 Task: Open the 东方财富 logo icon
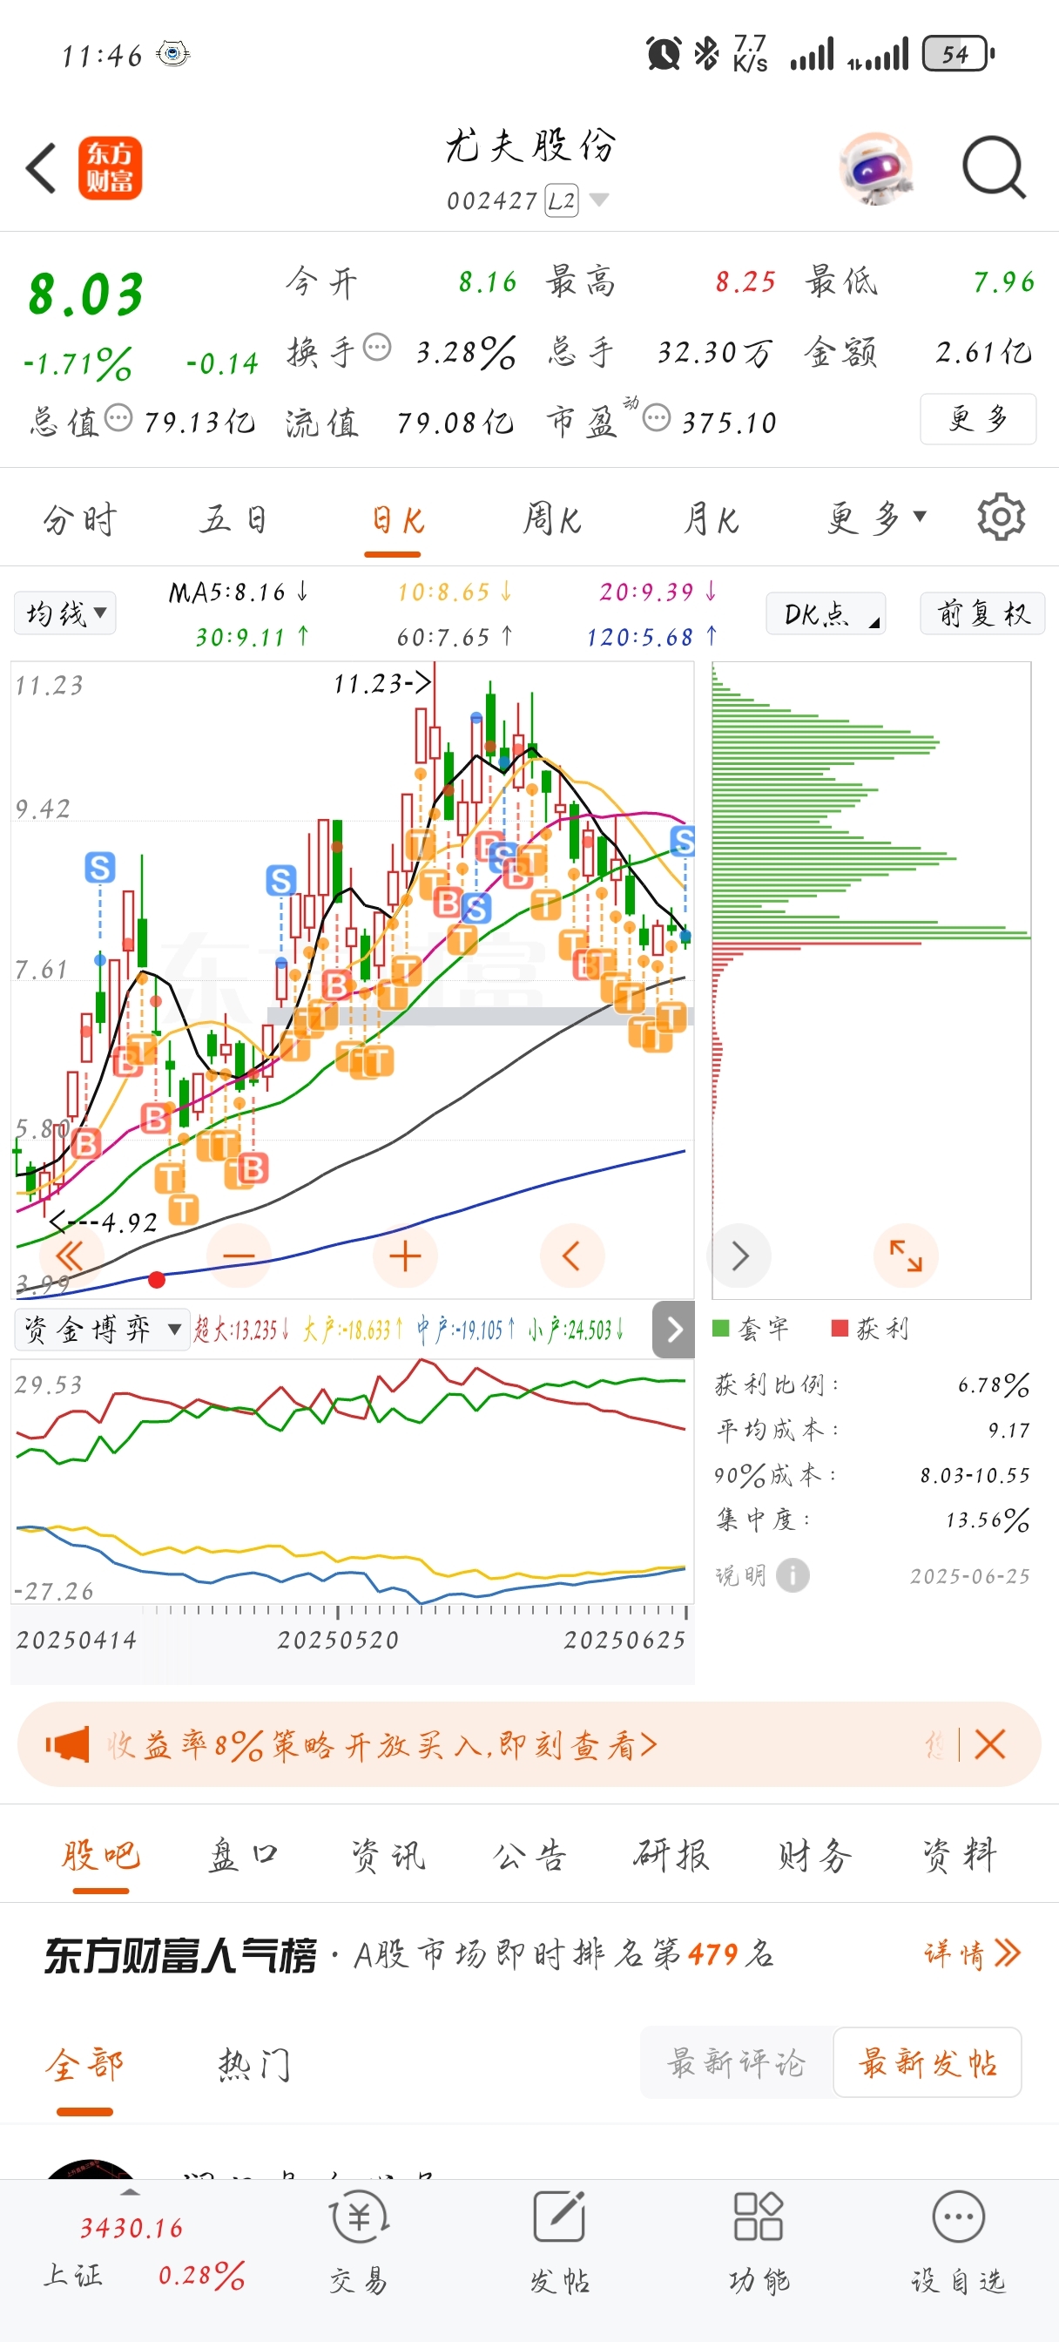click(110, 168)
